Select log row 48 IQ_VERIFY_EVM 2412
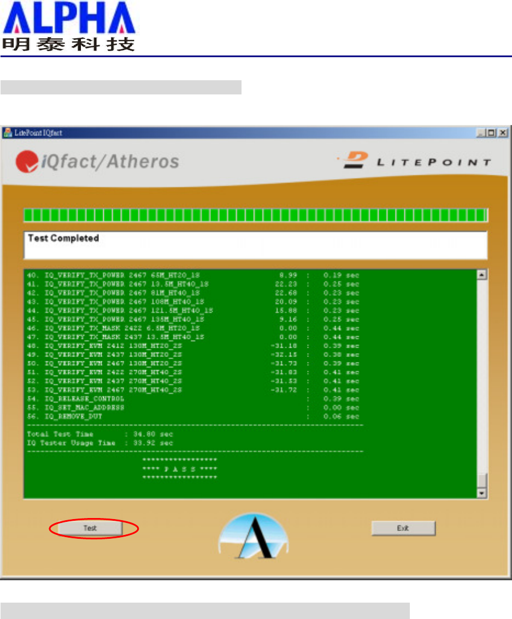 193,346
